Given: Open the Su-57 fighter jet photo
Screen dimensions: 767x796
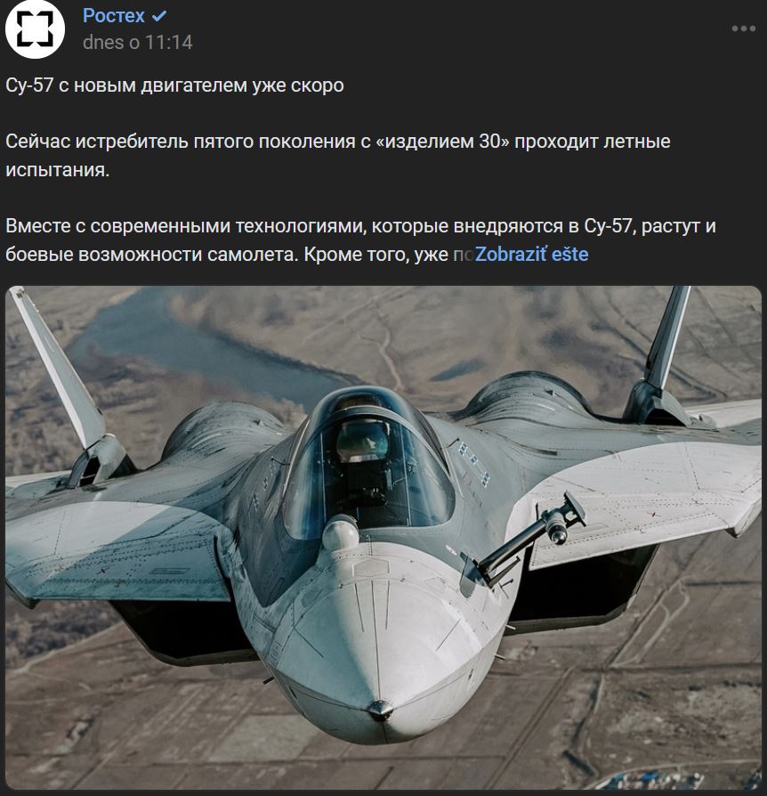Looking at the screenshot, I should 383,537.
